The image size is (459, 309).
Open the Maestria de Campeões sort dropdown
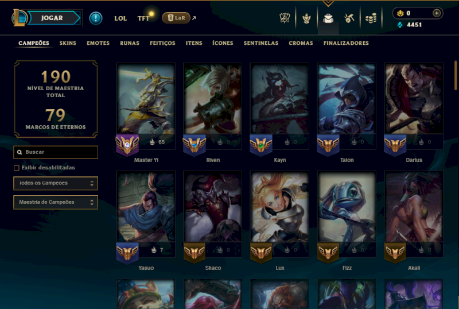(x=56, y=202)
